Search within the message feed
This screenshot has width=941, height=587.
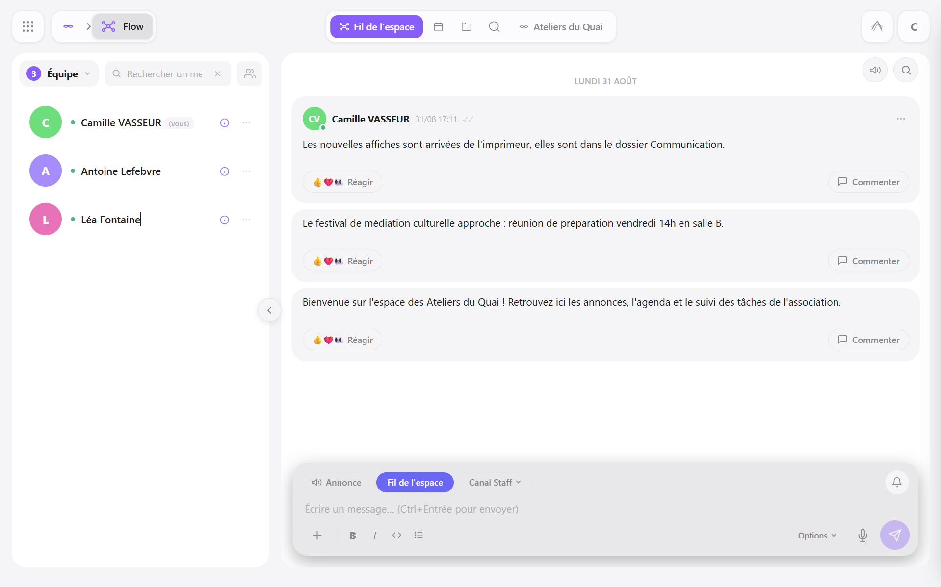[906, 70]
